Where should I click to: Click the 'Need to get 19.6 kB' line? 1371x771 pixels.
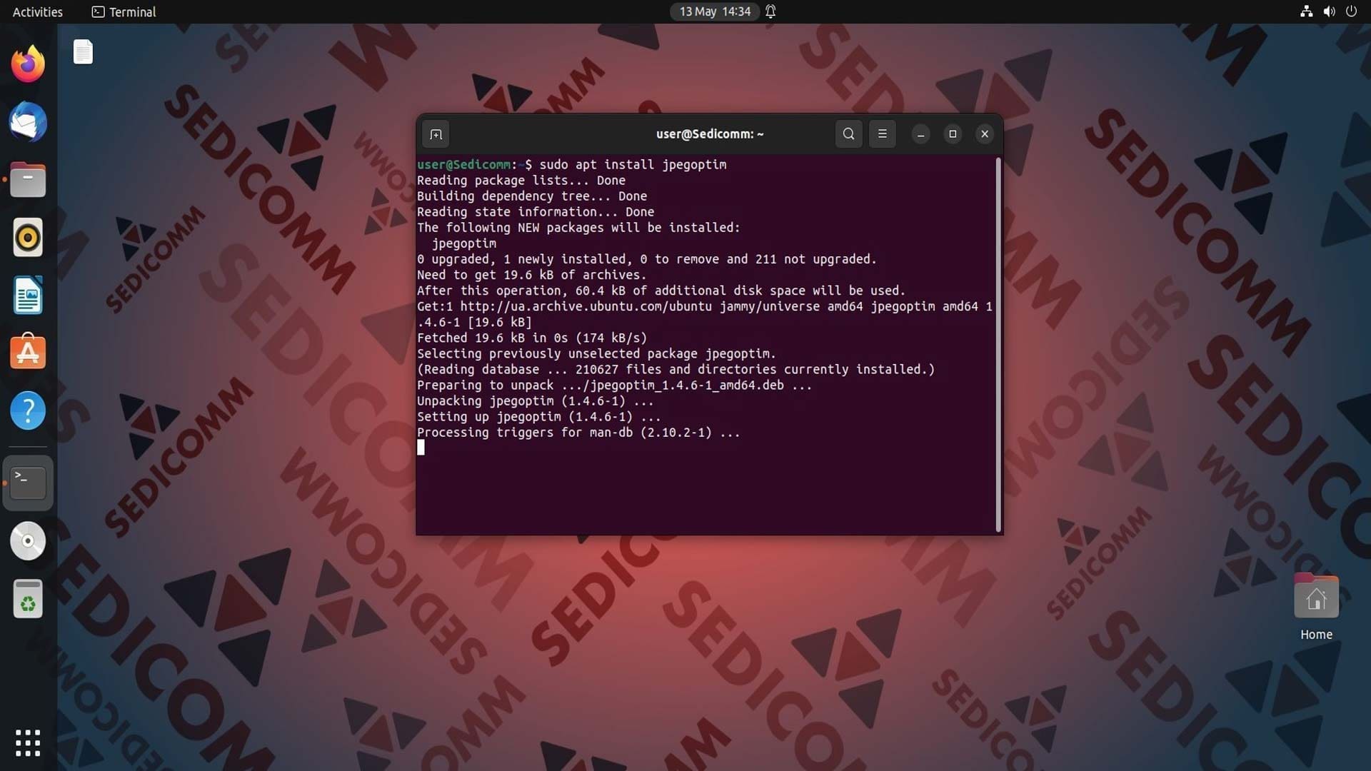[x=531, y=275]
